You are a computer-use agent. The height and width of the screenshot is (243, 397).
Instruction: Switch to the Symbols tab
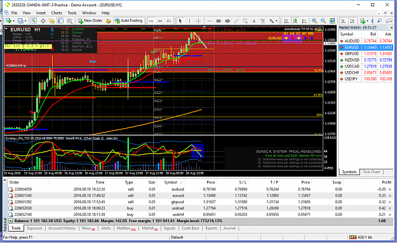coord(349,172)
